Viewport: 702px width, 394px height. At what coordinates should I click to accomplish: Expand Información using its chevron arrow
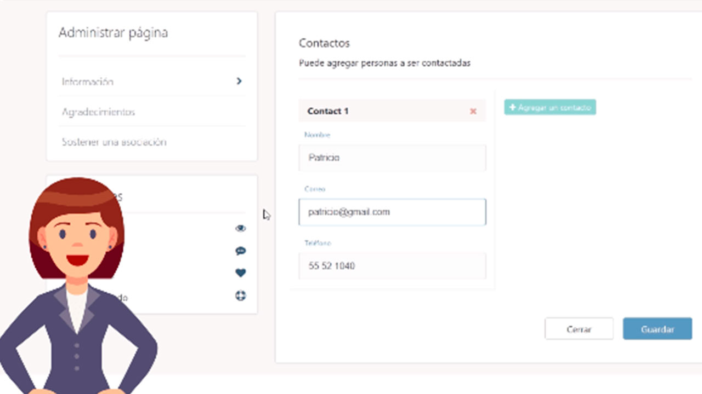[x=239, y=81]
